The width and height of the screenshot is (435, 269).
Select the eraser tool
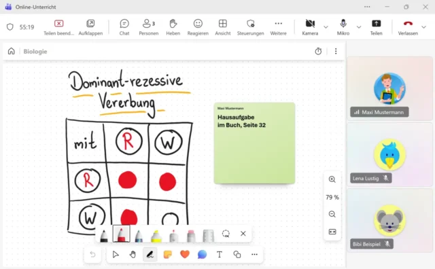(191, 236)
